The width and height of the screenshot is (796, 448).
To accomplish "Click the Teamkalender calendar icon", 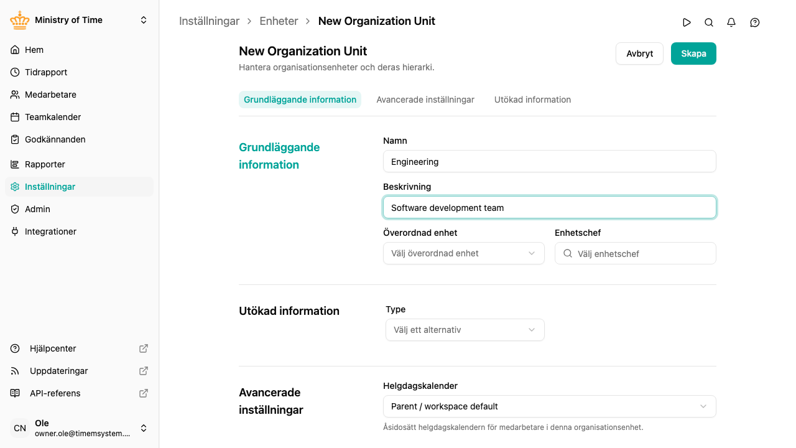I will point(16,117).
